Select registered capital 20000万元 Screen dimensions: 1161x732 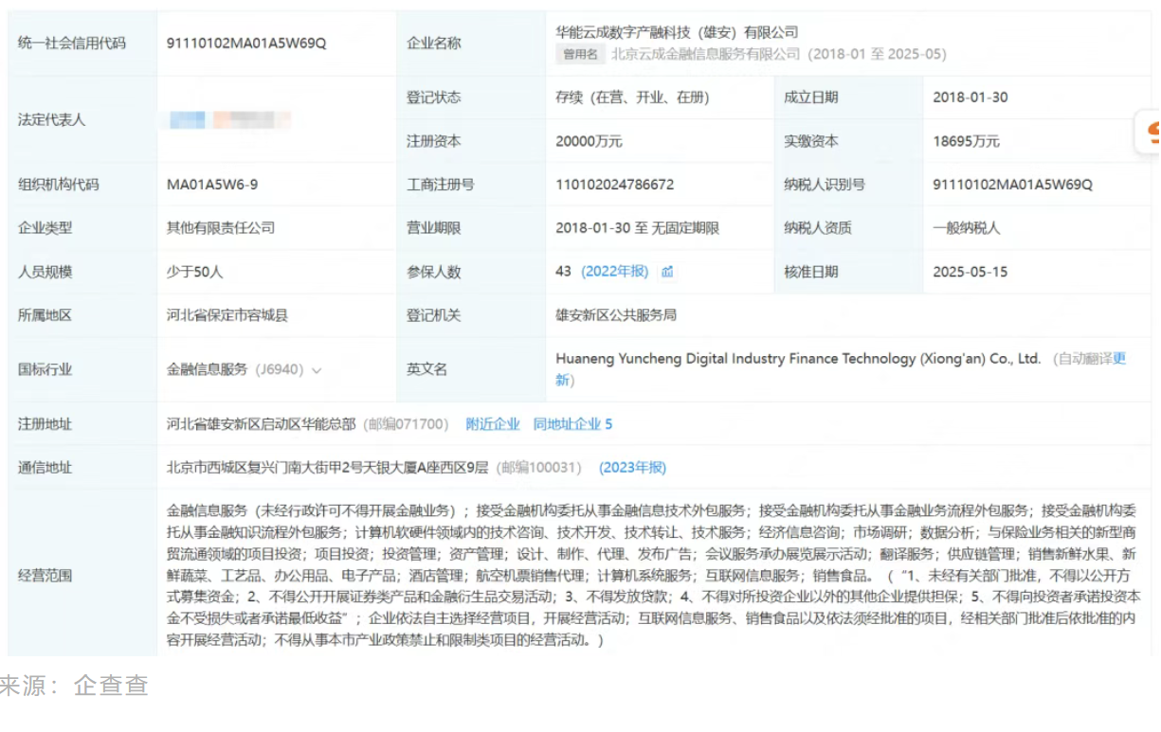589,141
